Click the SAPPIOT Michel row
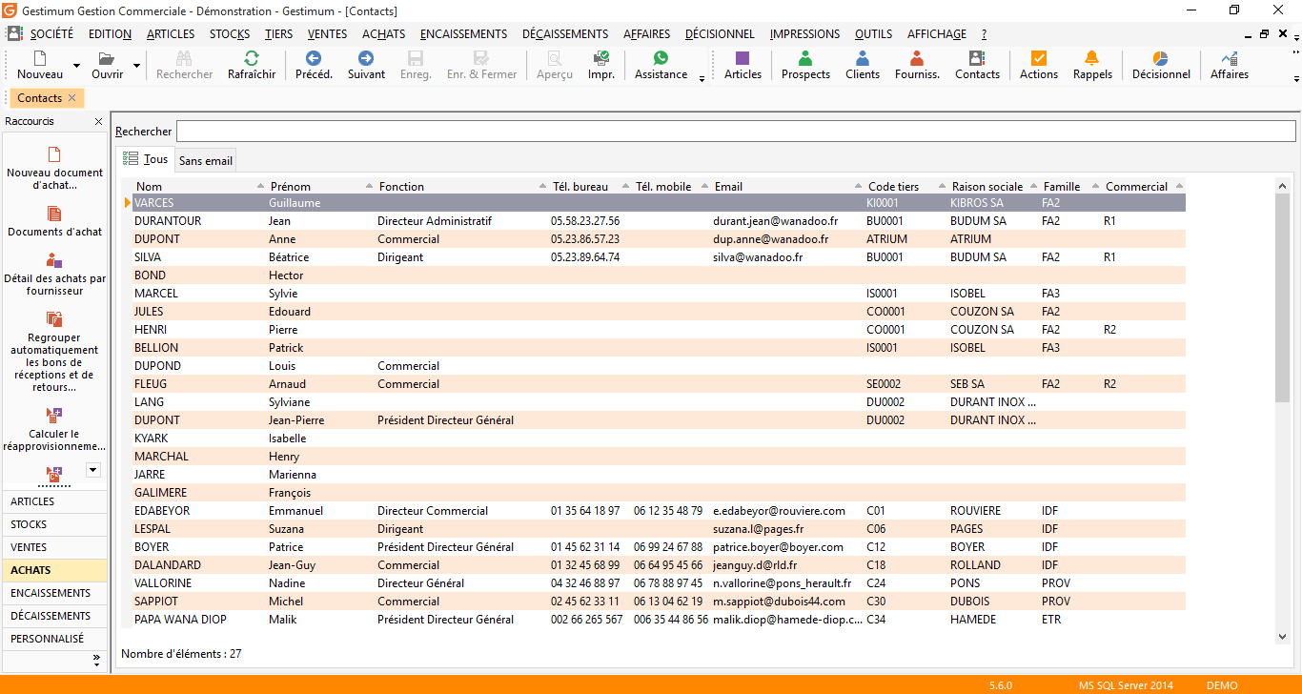Viewport: 1302px width, 694px height. (x=658, y=602)
